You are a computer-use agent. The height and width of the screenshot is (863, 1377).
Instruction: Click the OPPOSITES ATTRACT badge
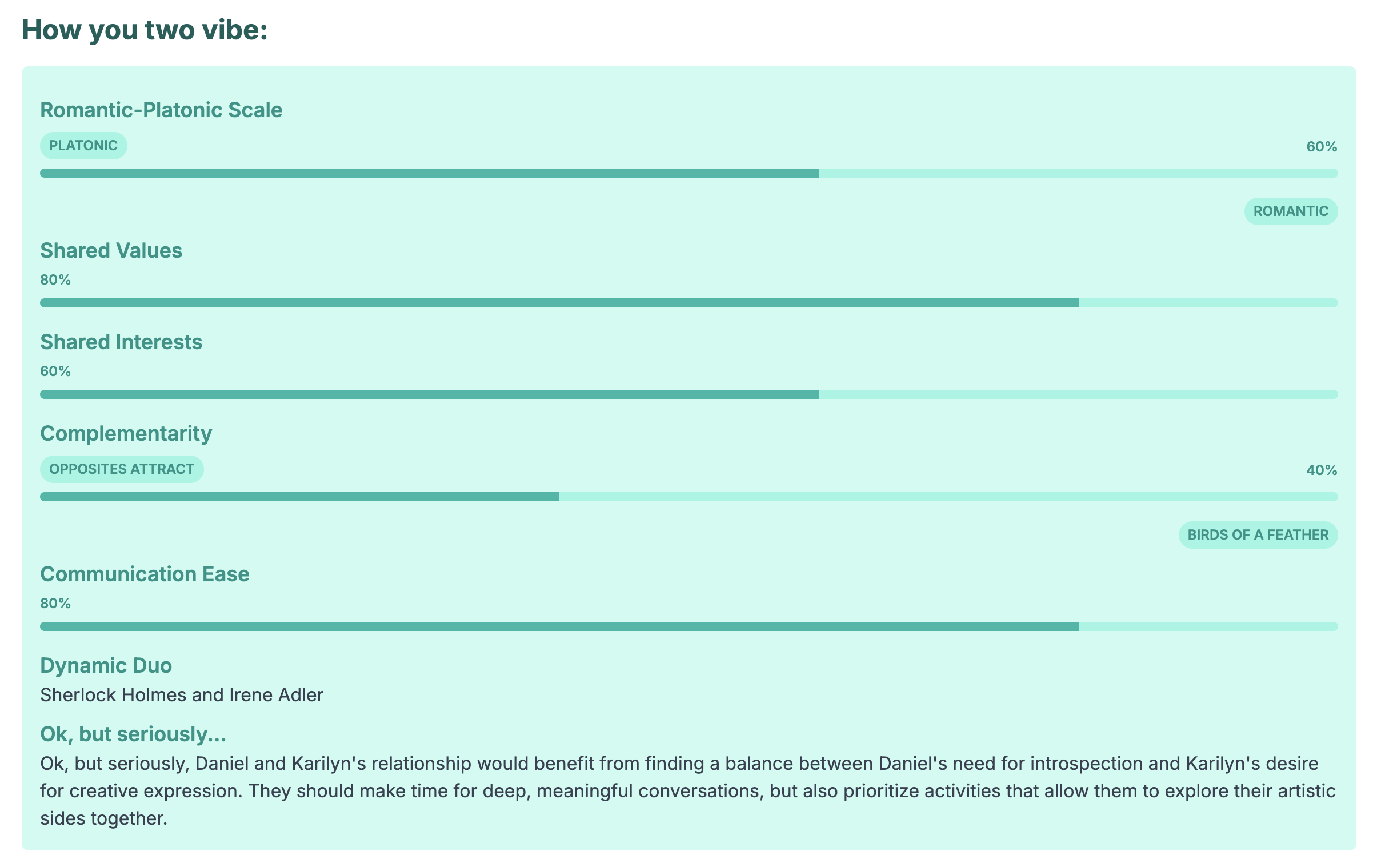point(122,469)
